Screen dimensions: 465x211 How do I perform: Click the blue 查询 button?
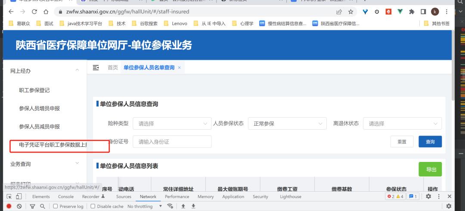(430, 142)
